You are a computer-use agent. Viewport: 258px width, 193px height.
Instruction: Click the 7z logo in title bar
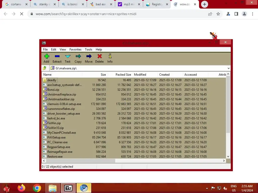pyautogui.click(x=44, y=43)
